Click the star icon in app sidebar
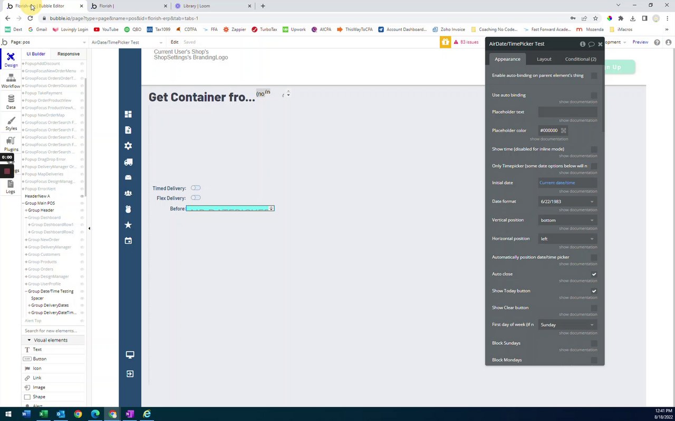 click(x=128, y=225)
